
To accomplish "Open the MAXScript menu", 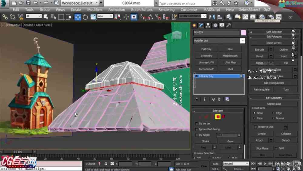I will (x=211, y=9).
